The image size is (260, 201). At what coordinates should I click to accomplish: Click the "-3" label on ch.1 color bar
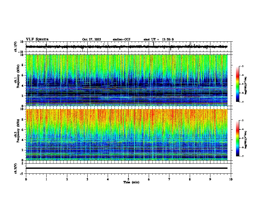click(x=242, y=66)
